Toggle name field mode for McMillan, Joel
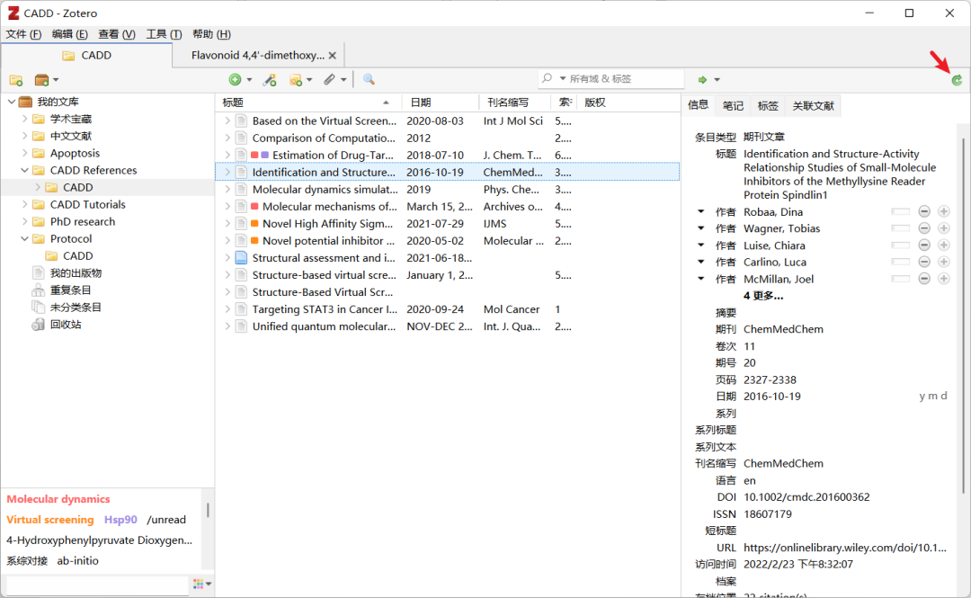The width and height of the screenshot is (971, 598). (900, 279)
